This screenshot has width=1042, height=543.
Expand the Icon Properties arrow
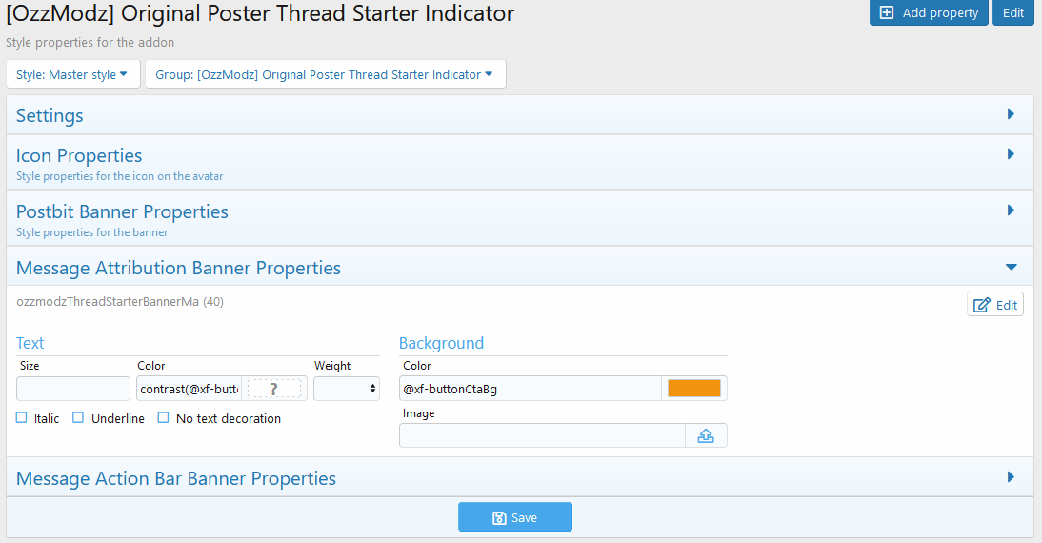coord(1011,153)
